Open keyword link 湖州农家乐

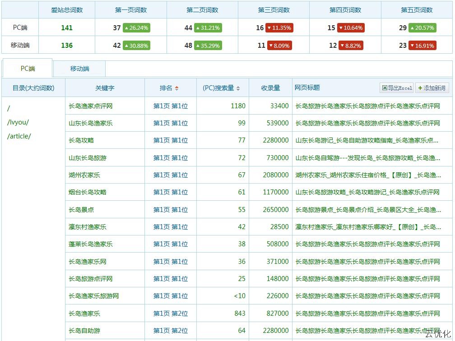[x=84, y=175]
